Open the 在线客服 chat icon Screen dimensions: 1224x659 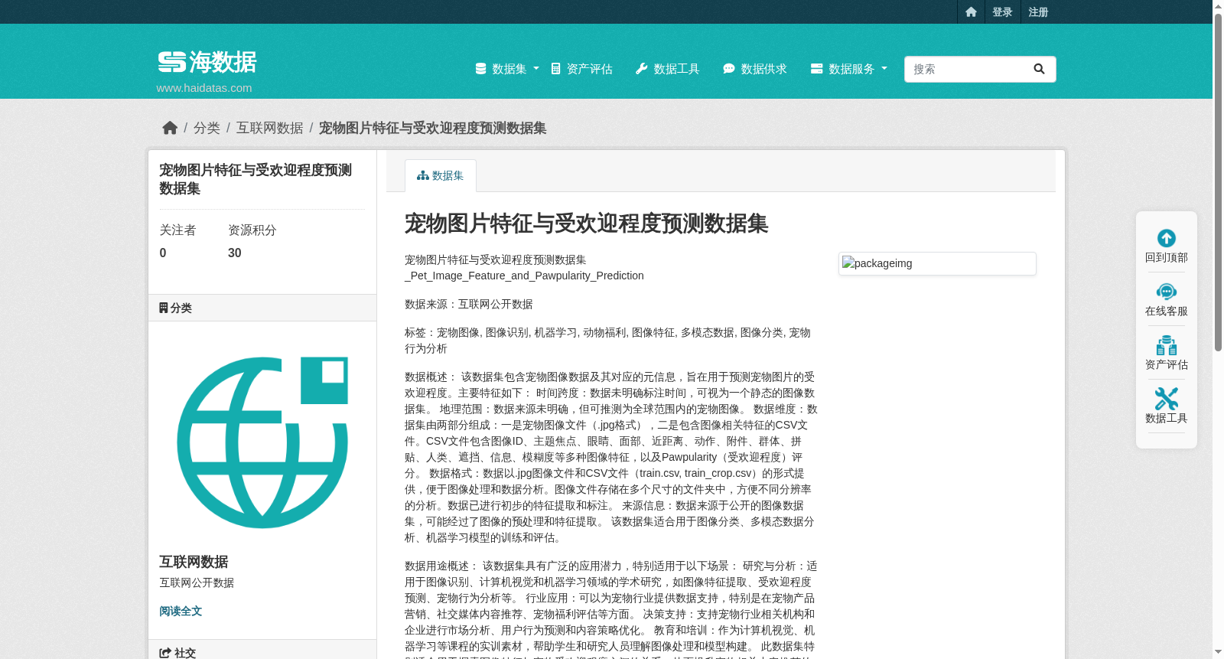(x=1167, y=292)
